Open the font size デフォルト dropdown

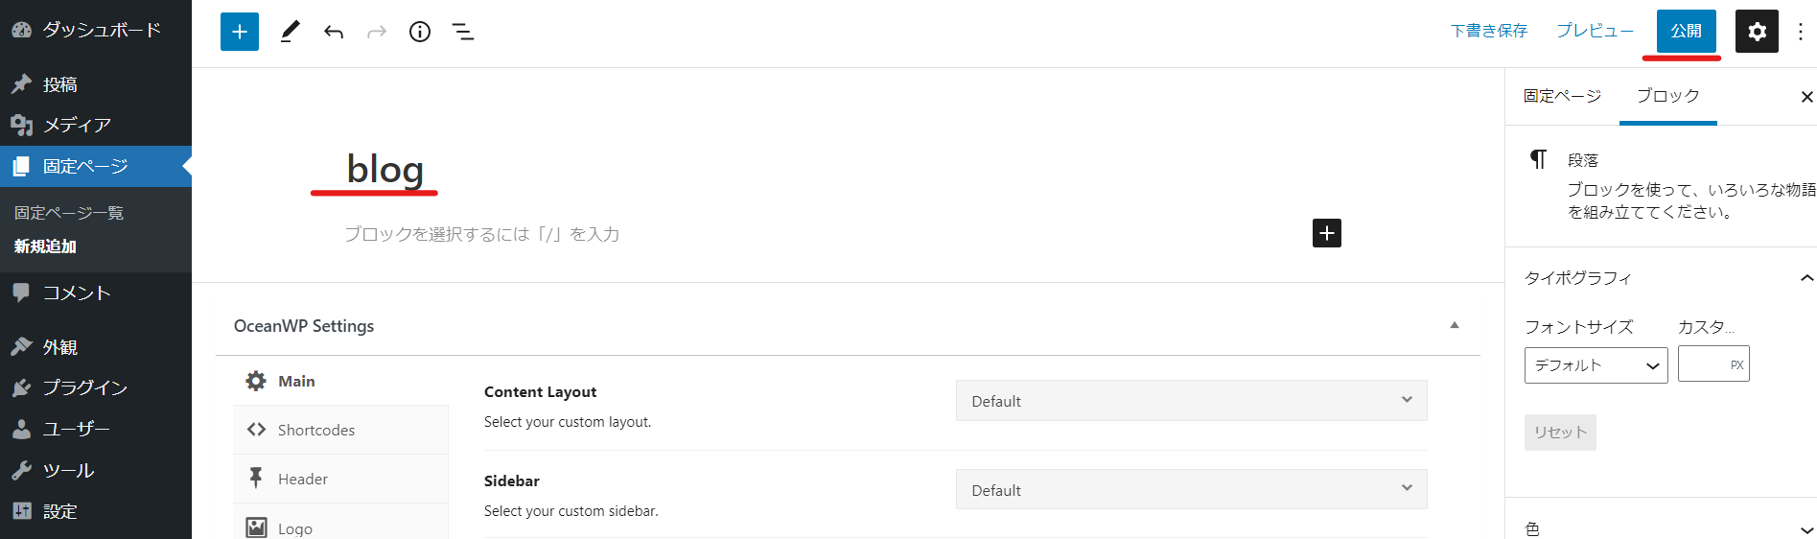(x=1596, y=365)
